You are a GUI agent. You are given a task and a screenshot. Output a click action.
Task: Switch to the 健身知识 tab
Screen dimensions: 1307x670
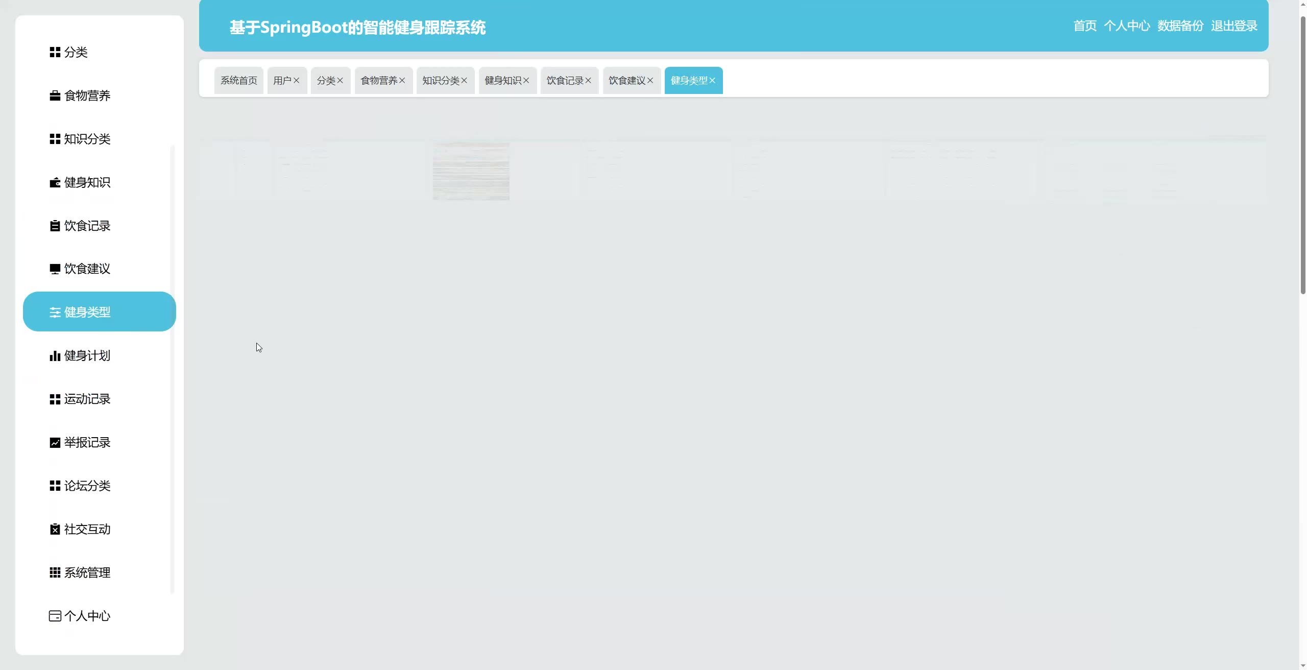click(x=502, y=81)
